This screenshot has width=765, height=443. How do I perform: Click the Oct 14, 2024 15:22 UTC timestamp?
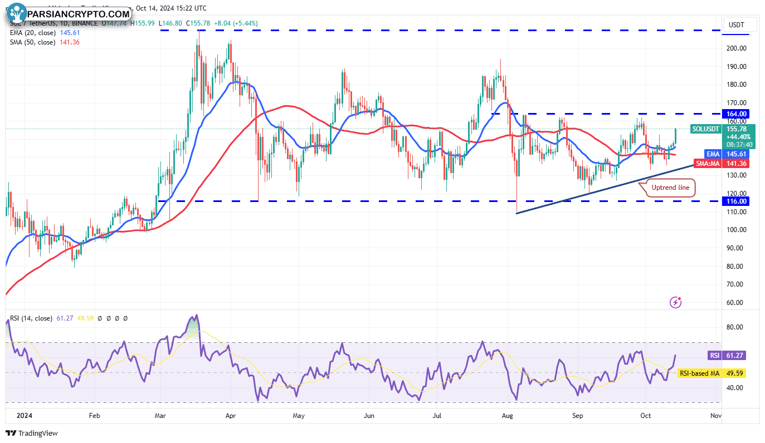pos(170,8)
